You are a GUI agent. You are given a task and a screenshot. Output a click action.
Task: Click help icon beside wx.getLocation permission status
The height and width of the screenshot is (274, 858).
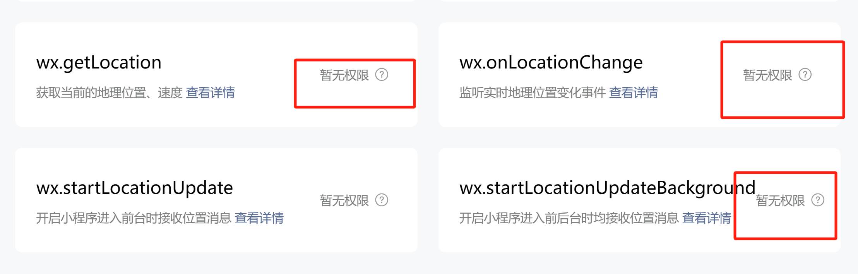(x=382, y=75)
